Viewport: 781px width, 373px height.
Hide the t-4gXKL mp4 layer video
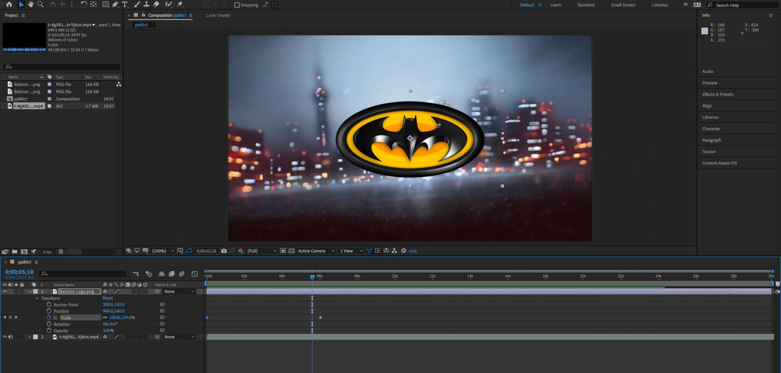click(x=5, y=337)
